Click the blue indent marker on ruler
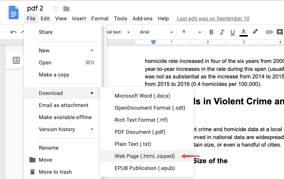Viewport: 284px width, 179px height. 154,42
